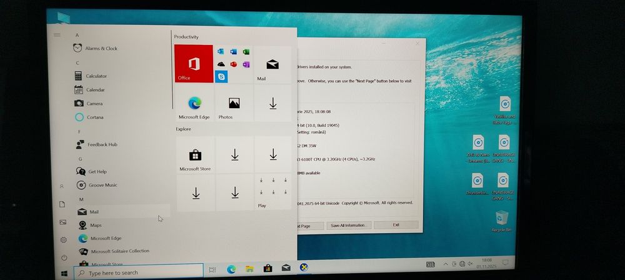Click the purple OneNote icon in the folder tile
The image size is (625, 280).
pyautogui.click(x=246, y=64)
